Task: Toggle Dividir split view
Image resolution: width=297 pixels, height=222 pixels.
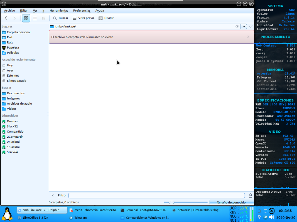Action: (x=106, y=18)
